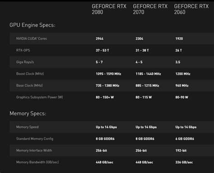Click the GeForce RTX 2060 column header
Screen dimensions: 214x173
tap(191, 9)
